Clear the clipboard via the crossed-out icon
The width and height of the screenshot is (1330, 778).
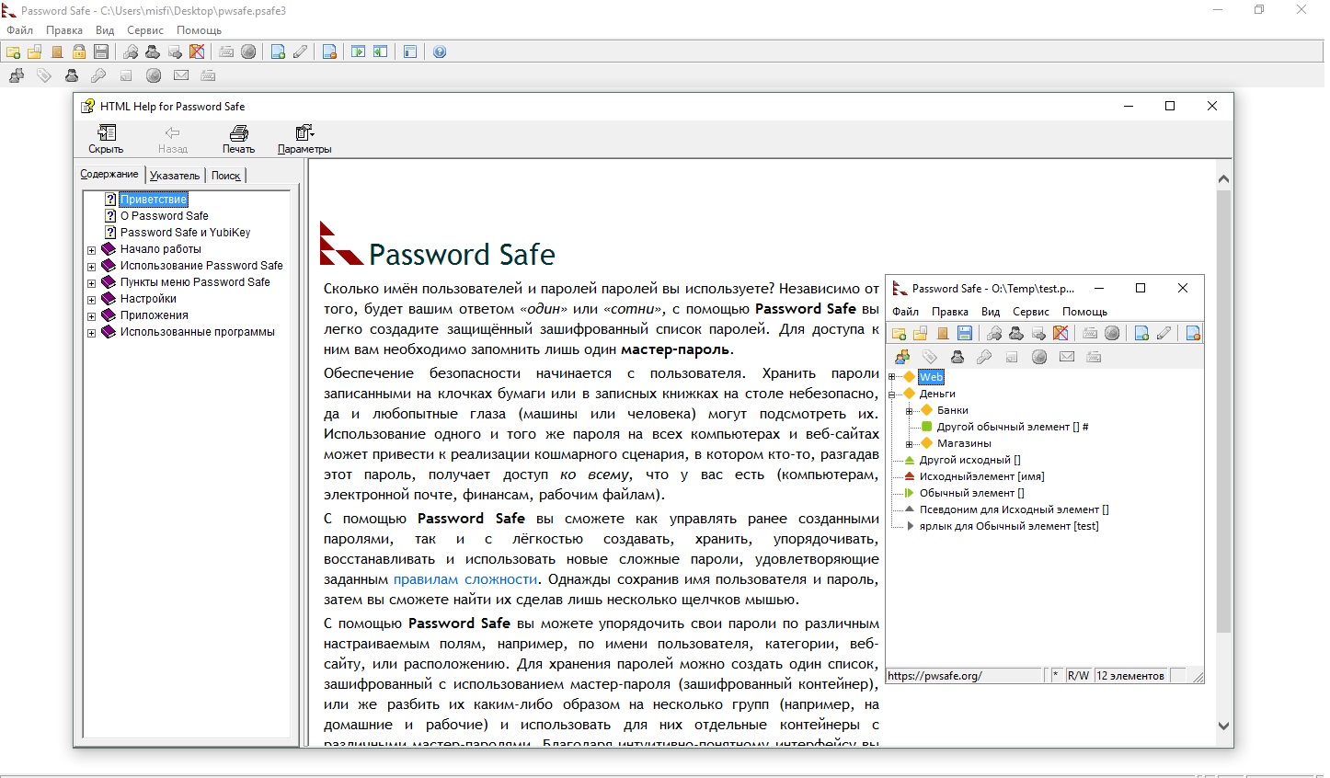(197, 52)
